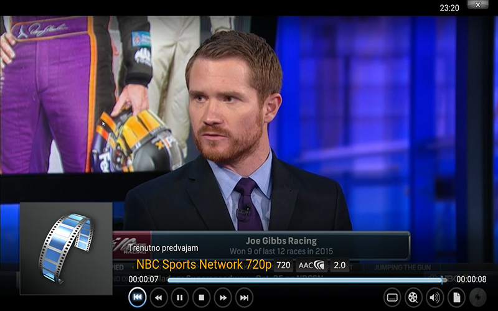Skip to the previous item
This screenshot has width=498, height=311.
pyautogui.click(x=138, y=297)
